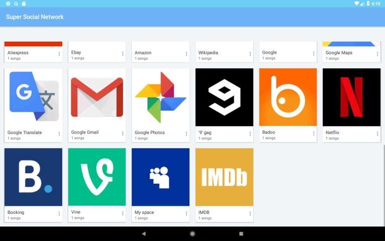Tap the Google Gmail envelope icon

97,97
